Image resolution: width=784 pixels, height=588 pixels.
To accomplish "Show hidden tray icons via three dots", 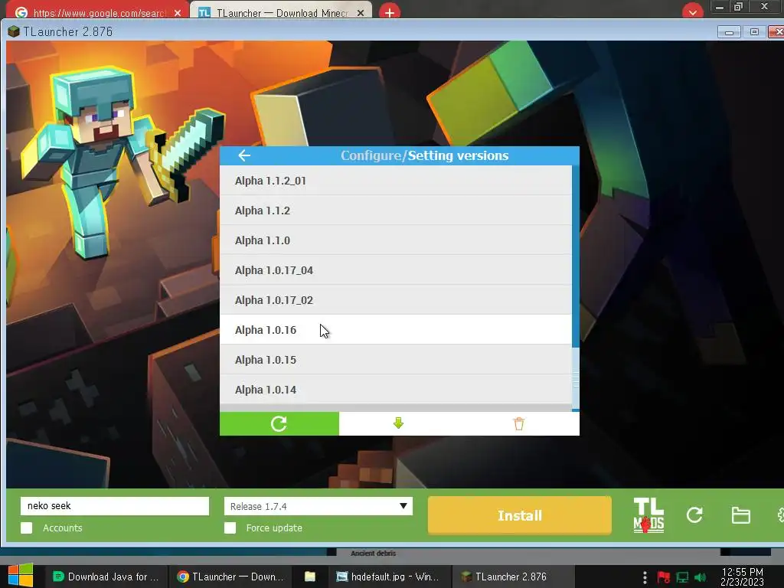I will [x=645, y=577].
